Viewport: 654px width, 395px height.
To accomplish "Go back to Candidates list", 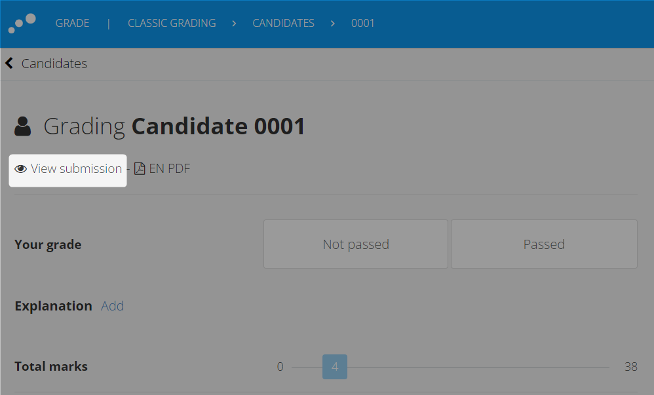I will coord(54,64).
